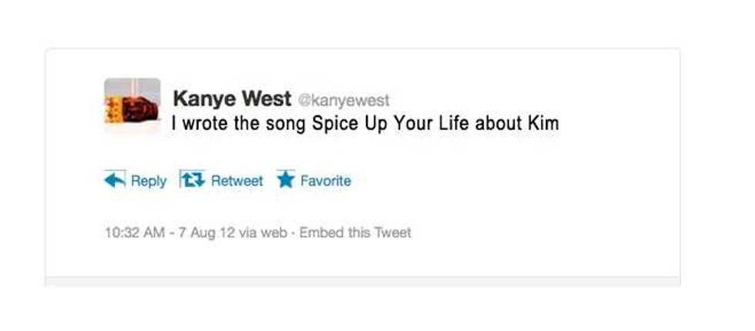Click the Reply text label

click(149, 181)
